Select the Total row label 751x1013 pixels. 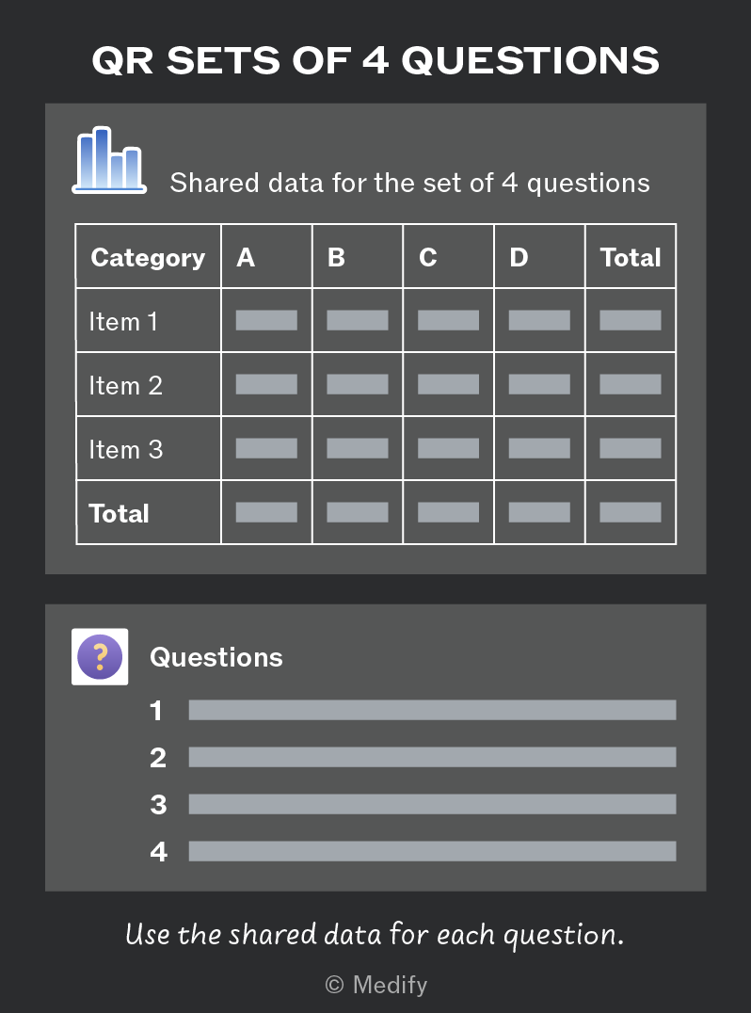coord(119,513)
